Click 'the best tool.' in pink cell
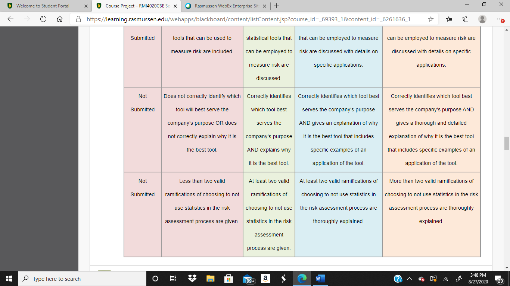This screenshot has height=286, width=510. (x=202, y=150)
